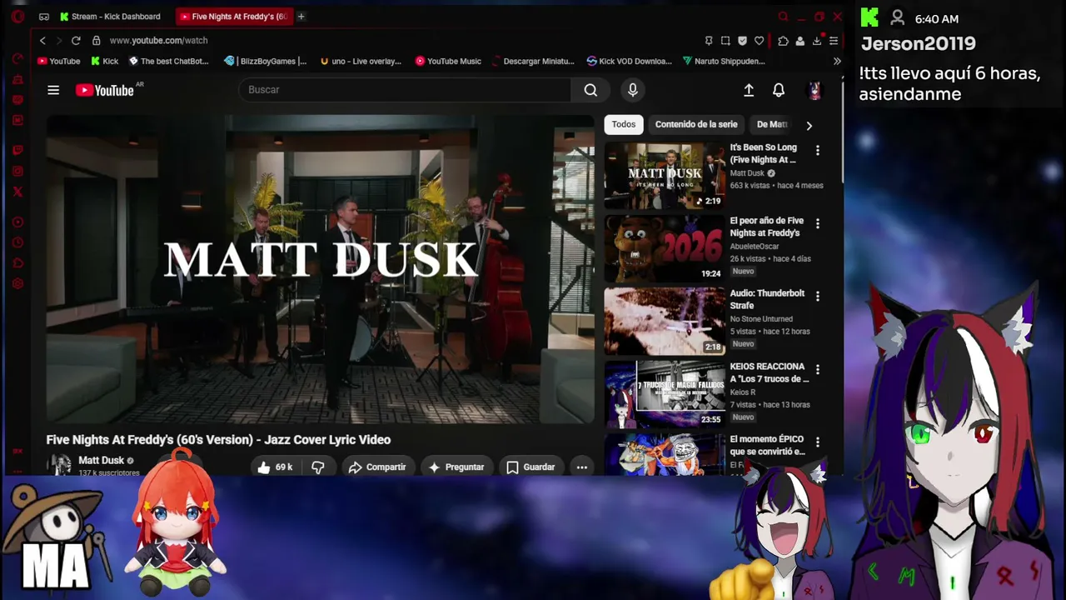Open the '2026' Freddy video thumbnail
Screen dimensions: 1066x600
pos(665,248)
